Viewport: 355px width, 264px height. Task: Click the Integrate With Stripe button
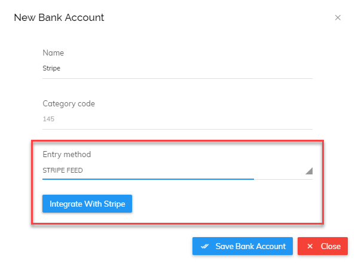(87, 204)
